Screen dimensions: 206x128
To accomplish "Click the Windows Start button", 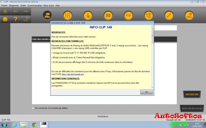I will 4,125.
